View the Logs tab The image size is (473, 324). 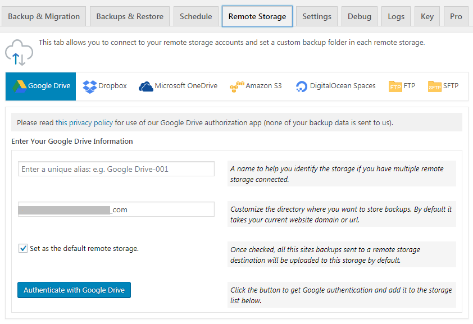pos(396,16)
